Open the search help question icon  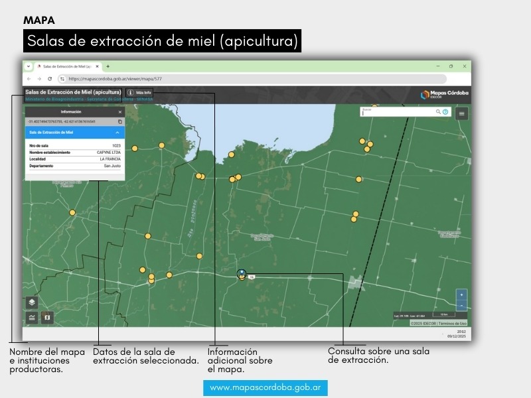445,112
